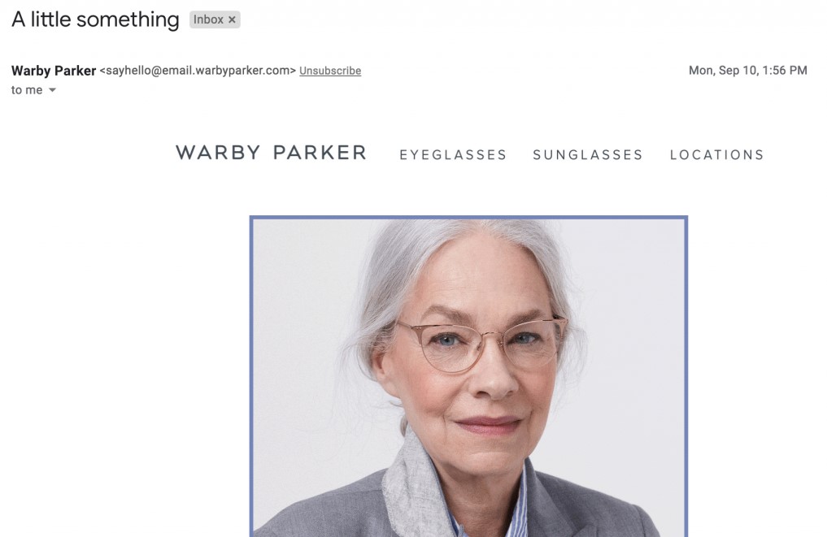Viewport: 827px width, 537px height.
Task: Click the WARBY PARKER logo in the email header
Action: tap(271, 153)
